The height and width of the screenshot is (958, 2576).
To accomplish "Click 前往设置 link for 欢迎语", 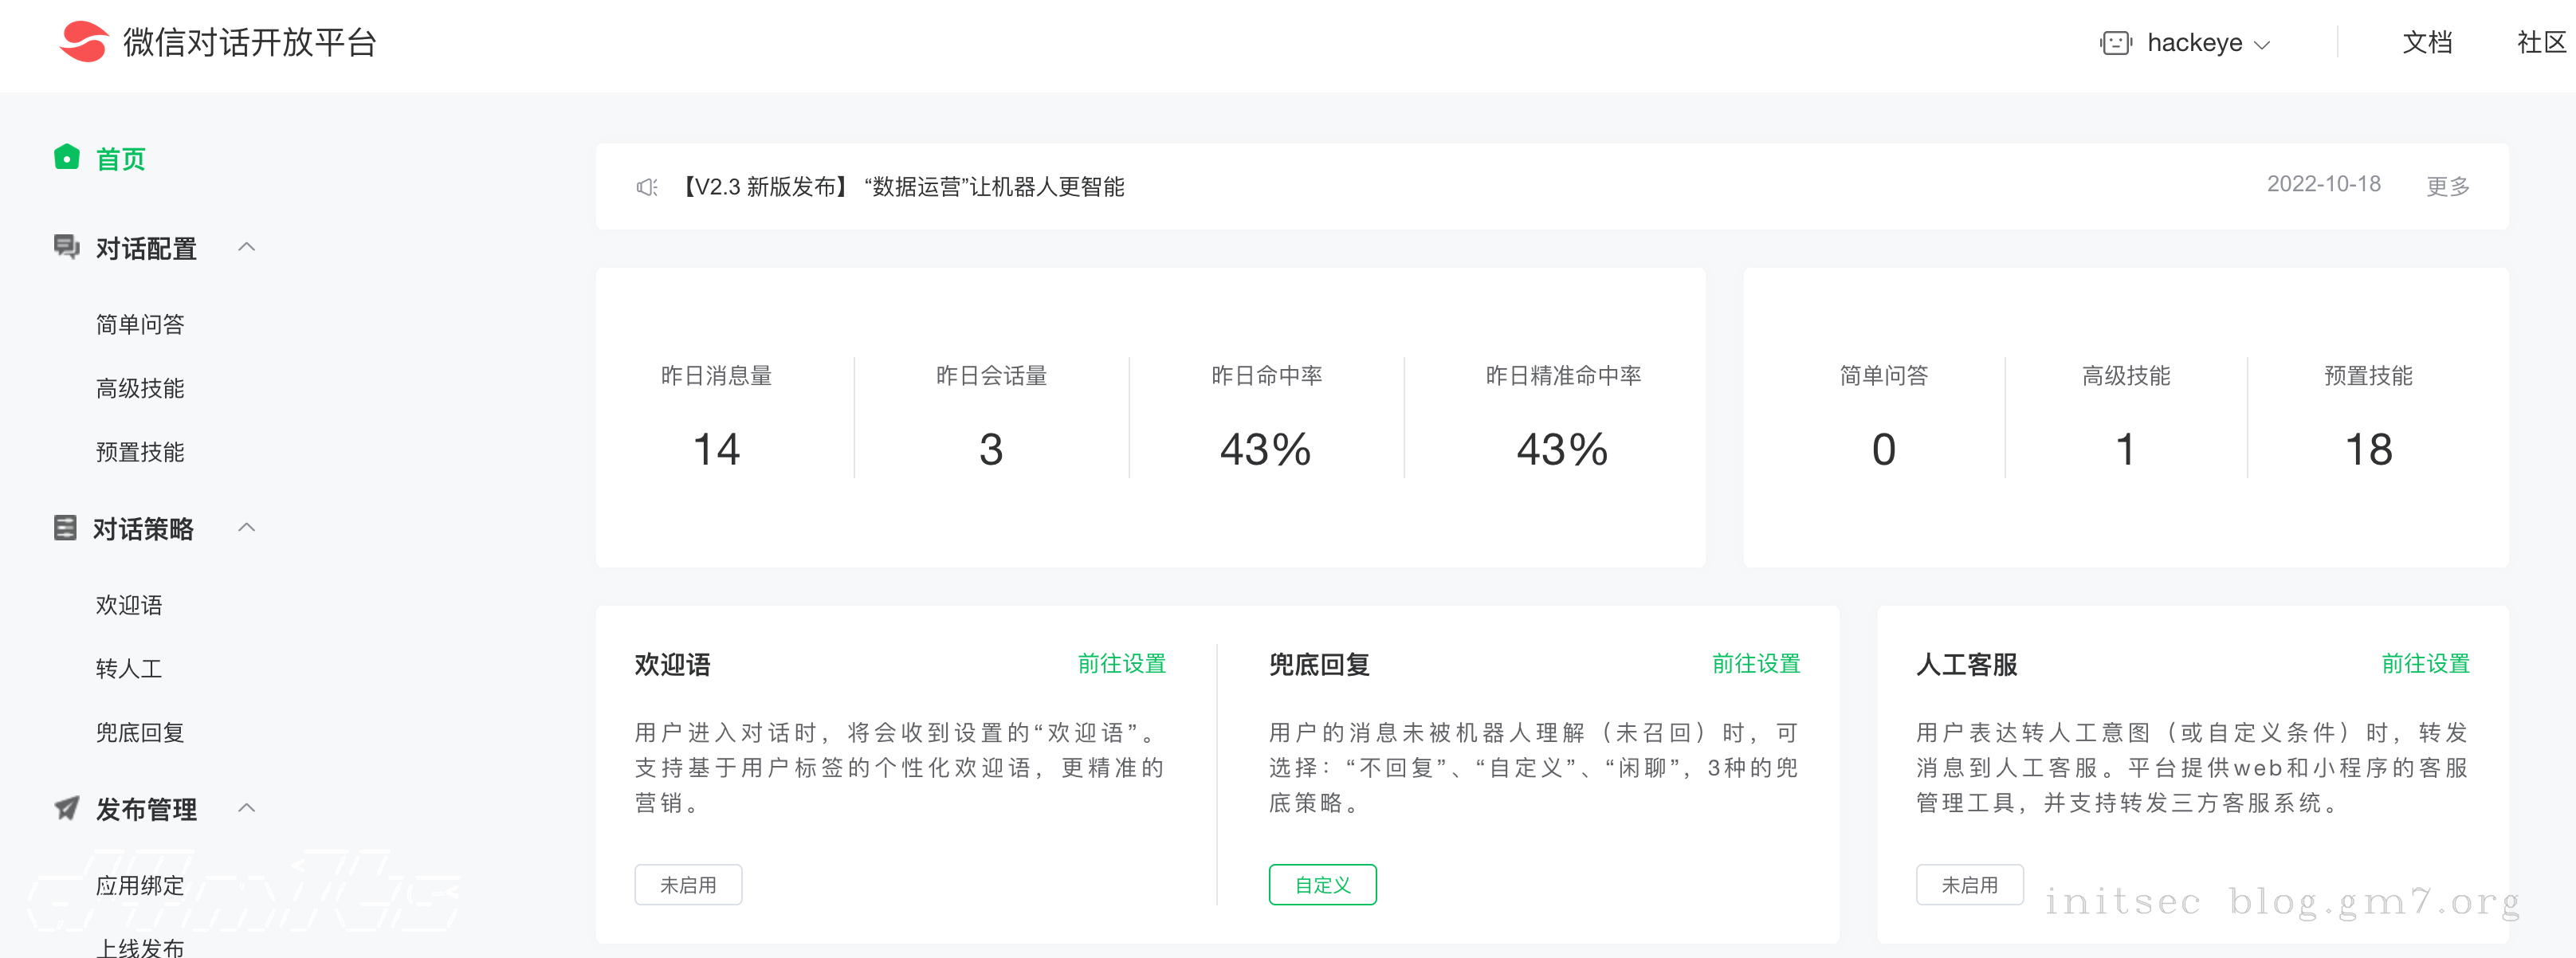I will tap(1121, 664).
